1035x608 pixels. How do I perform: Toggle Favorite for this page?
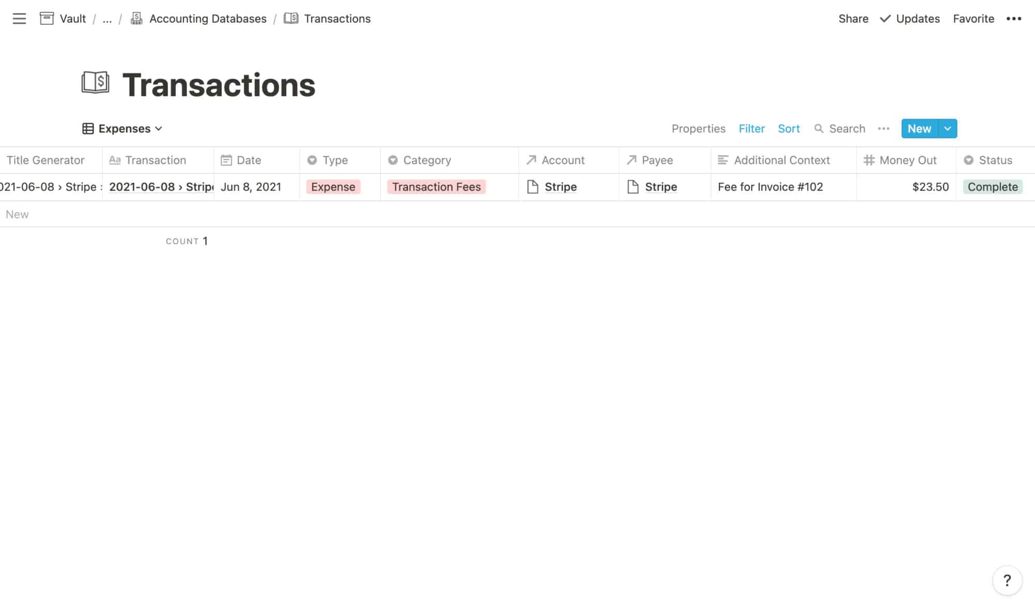(973, 19)
